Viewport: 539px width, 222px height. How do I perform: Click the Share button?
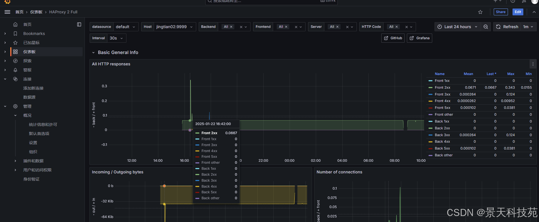(501, 12)
